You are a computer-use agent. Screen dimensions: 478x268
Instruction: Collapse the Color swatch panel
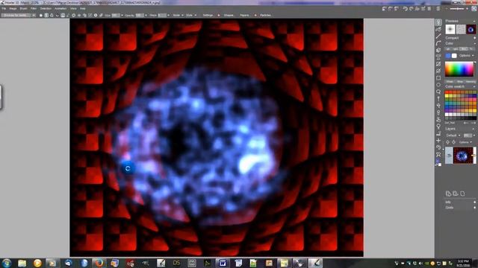click(474, 86)
